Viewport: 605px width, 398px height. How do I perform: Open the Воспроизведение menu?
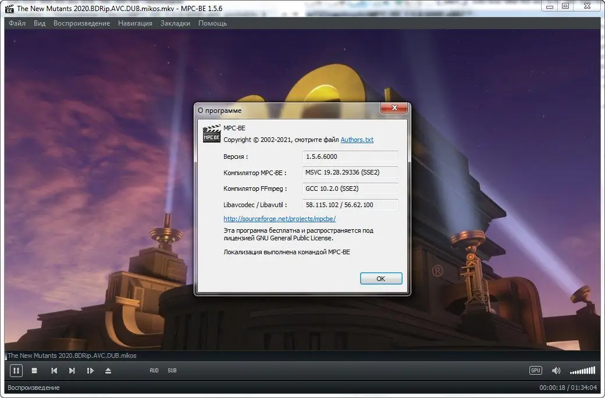[x=81, y=23]
